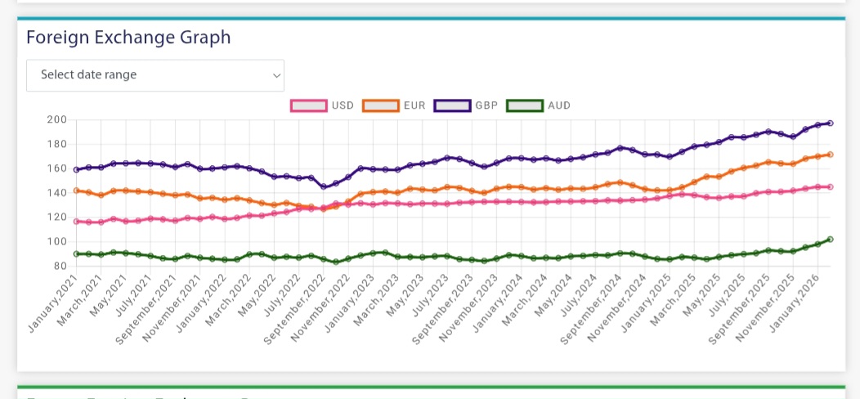Screen dimensions: 860x399
Task: Click the USD legend label text
Action: (343, 105)
